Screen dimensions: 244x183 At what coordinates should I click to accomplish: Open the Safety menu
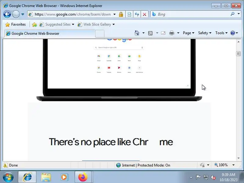pyautogui.click(x=205, y=33)
